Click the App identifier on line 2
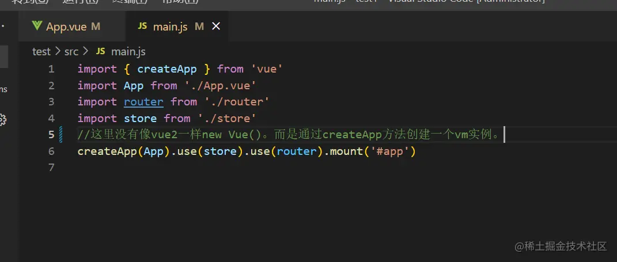The width and height of the screenshot is (617, 262). tap(134, 86)
